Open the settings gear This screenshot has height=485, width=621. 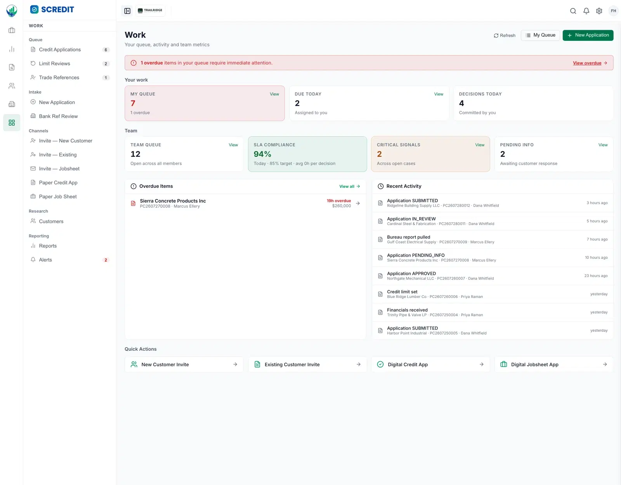[599, 11]
